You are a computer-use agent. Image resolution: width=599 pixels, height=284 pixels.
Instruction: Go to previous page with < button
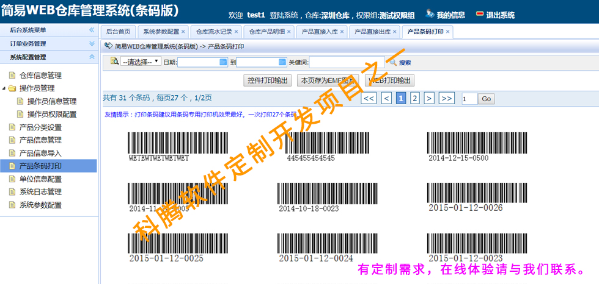click(386, 99)
